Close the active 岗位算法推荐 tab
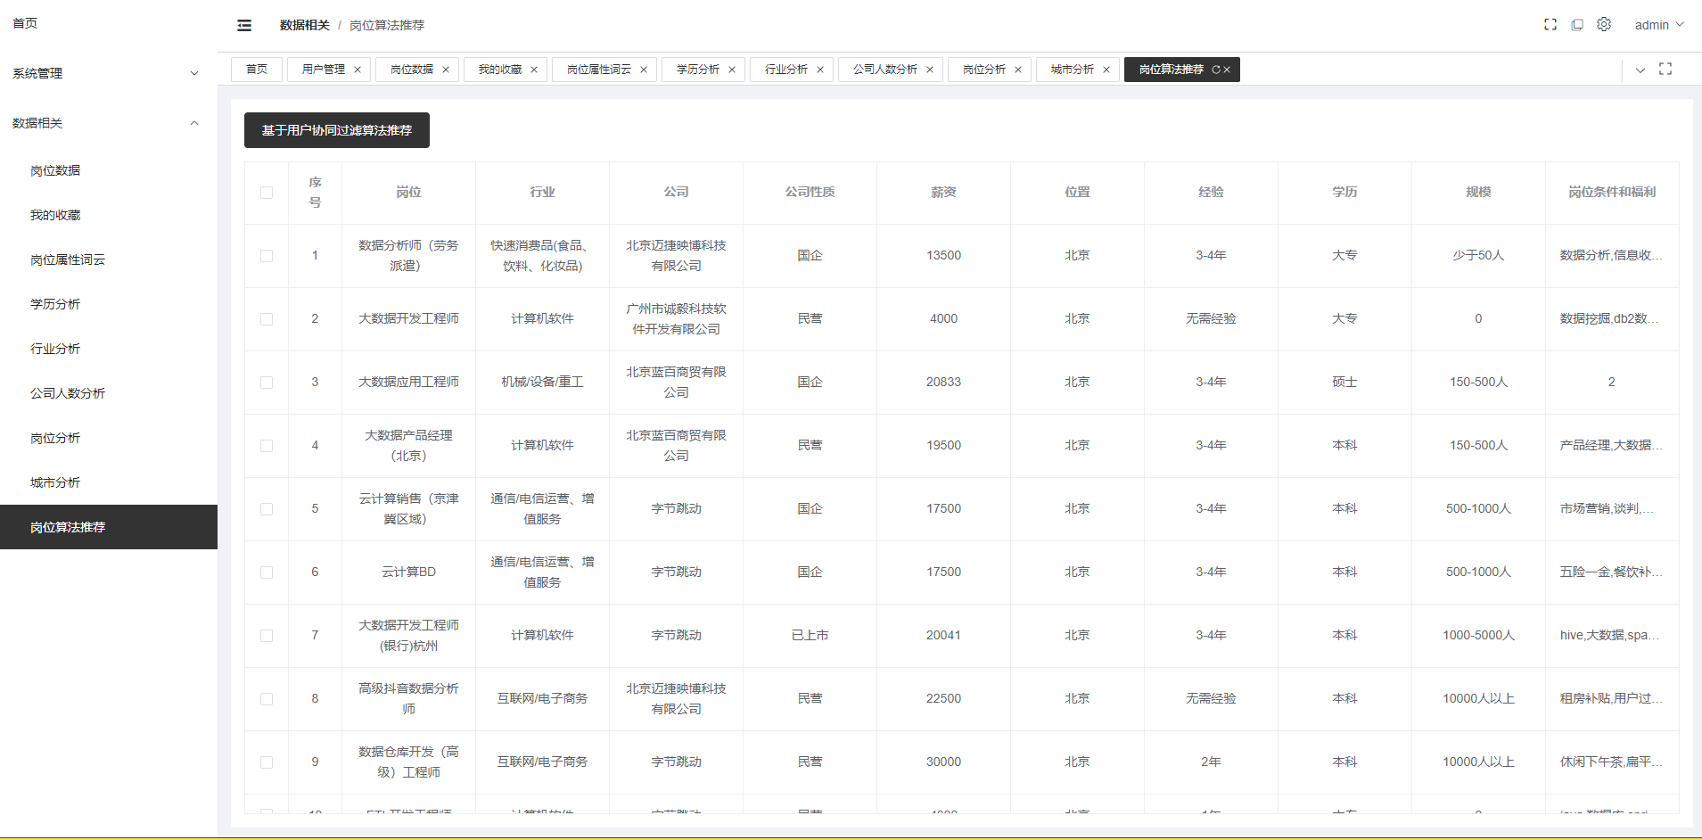 pyautogui.click(x=1227, y=70)
